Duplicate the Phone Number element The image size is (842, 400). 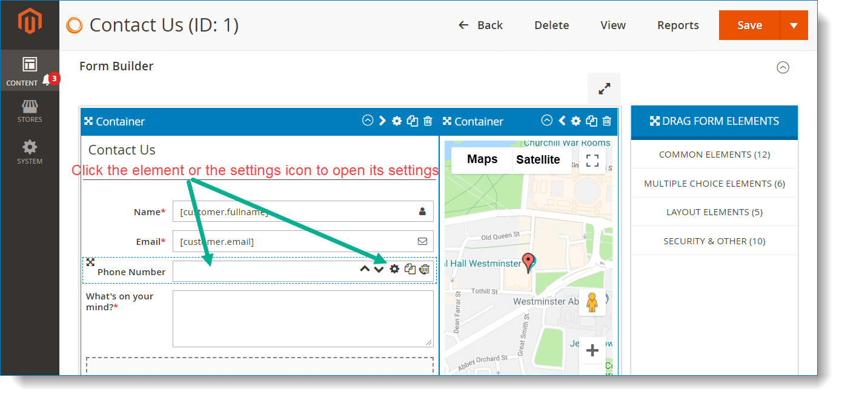coord(409,268)
